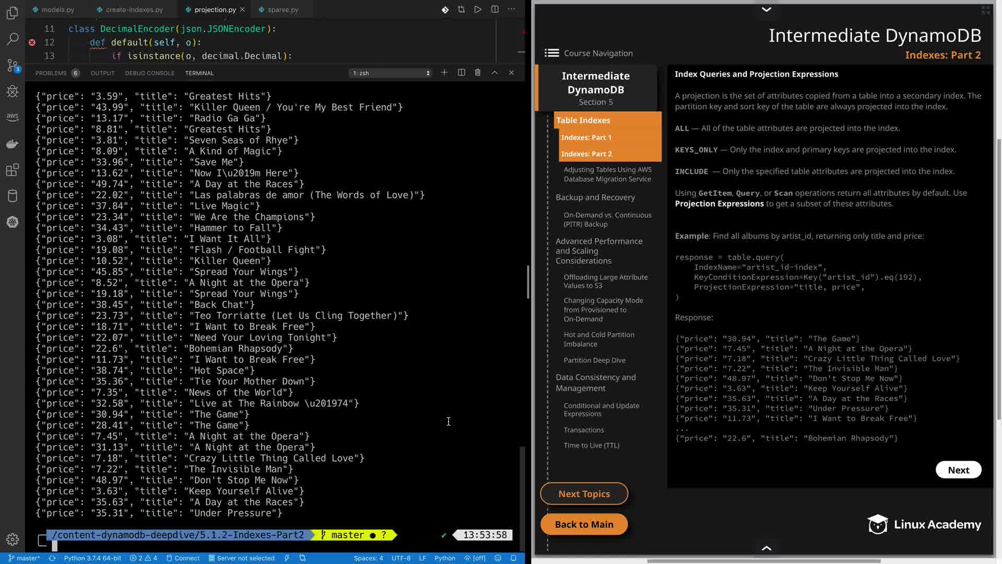The width and height of the screenshot is (1002, 564).
Task: Toggle terminal panel maximize chevron
Action: 494,73
